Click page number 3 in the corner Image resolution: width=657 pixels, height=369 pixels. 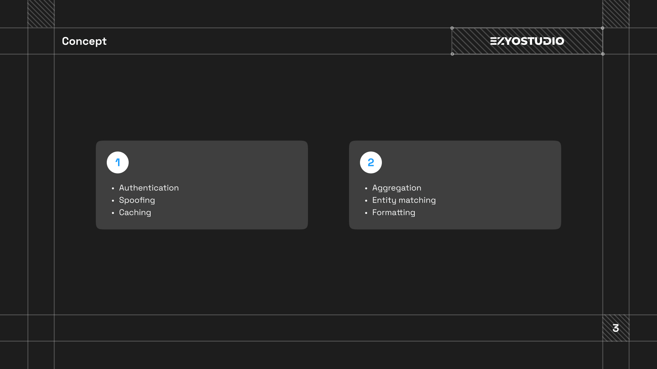pos(616,328)
